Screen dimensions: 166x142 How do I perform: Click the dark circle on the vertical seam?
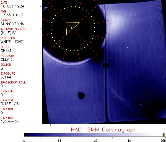(x=106, y=65)
